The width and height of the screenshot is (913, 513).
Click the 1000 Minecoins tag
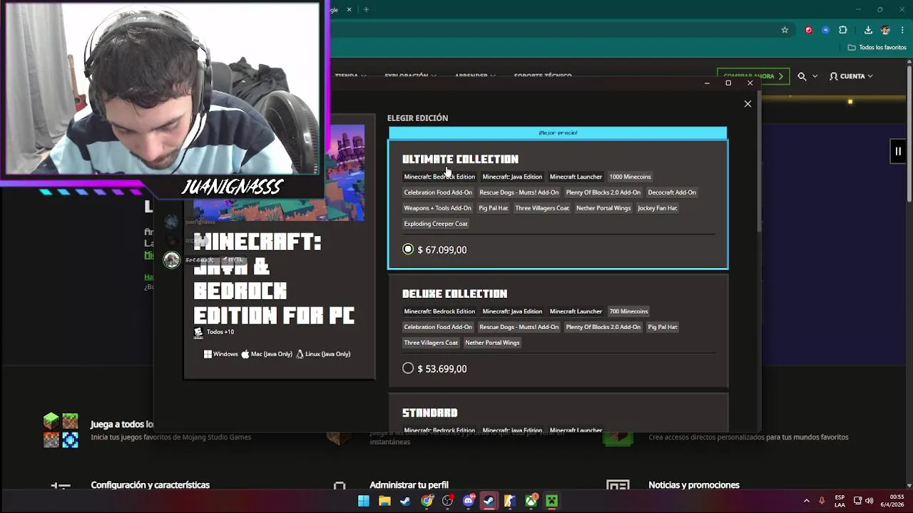[x=630, y=177]
